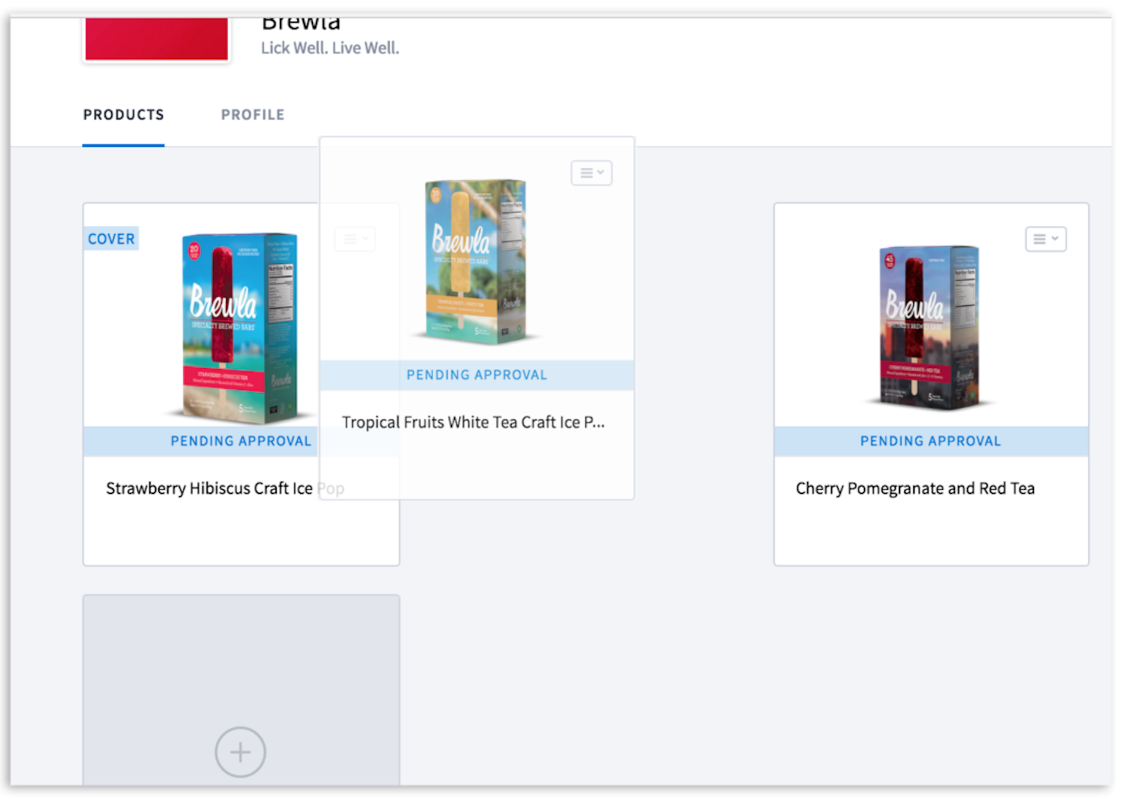This screenshot has height=799, width=1122.
Task: Toggle cover status on Strawberry Hibiscus product
Action: pos(111,238)
